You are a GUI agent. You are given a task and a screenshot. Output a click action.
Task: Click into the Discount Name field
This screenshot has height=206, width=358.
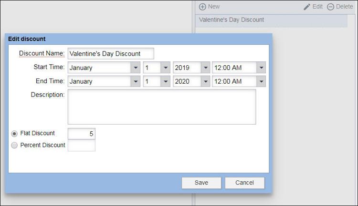pyautogui.click(x=111, y=53)
